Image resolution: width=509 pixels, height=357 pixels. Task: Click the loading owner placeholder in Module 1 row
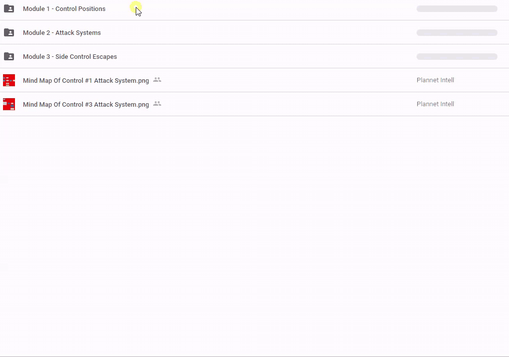(x=457, y=9)
